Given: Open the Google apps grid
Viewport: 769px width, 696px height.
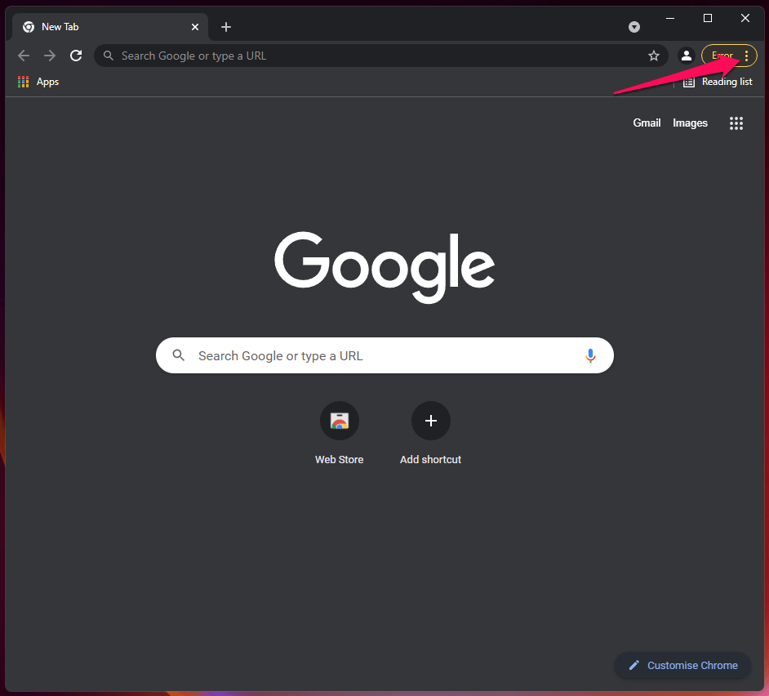Looking at the screenshot, I should pos(736,123).
